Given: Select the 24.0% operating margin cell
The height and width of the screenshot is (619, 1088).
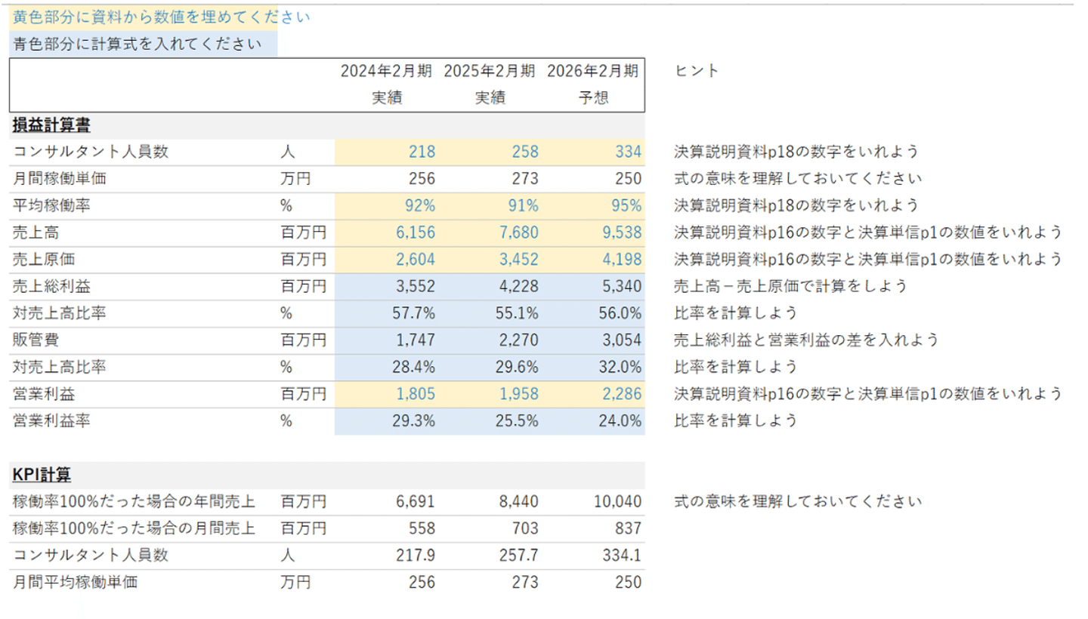Looking at the screenshot, I should point(593,421).
